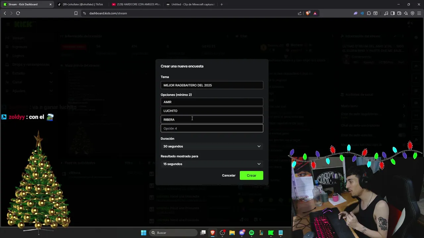Viewport: 424px width, 238px height.
Task: Toggle the browser sidebar panel icon
Action: [x=393, y=13]
